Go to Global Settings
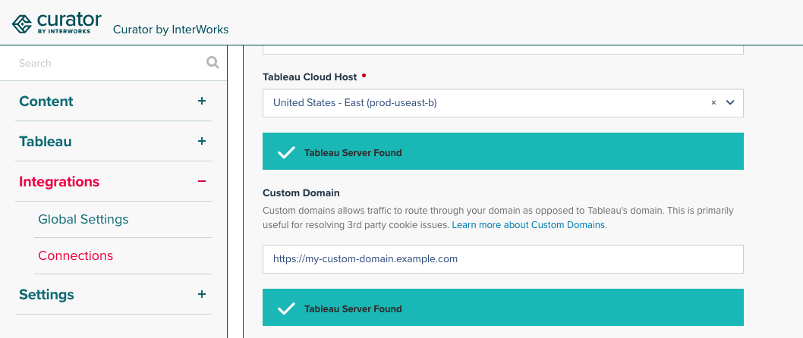Screen dimensions: 803x338 click(x=83, y=219)
